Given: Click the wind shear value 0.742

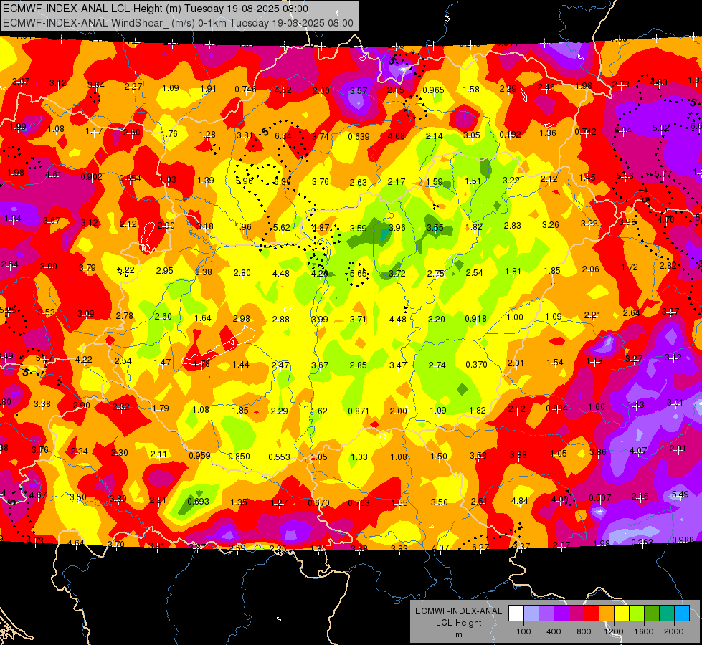Looking at the screenshot, I should pyautogui.click(x=585, y=132).
